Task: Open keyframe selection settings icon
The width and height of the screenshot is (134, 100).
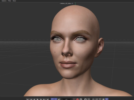Action: click(x=81, y=99)
